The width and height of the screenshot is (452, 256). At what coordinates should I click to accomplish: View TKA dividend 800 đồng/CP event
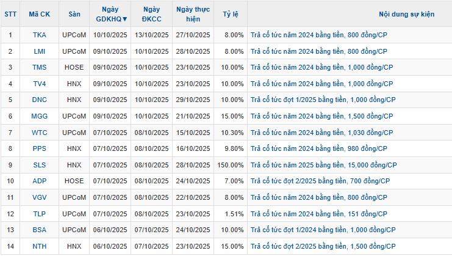(x=318, y=35)
